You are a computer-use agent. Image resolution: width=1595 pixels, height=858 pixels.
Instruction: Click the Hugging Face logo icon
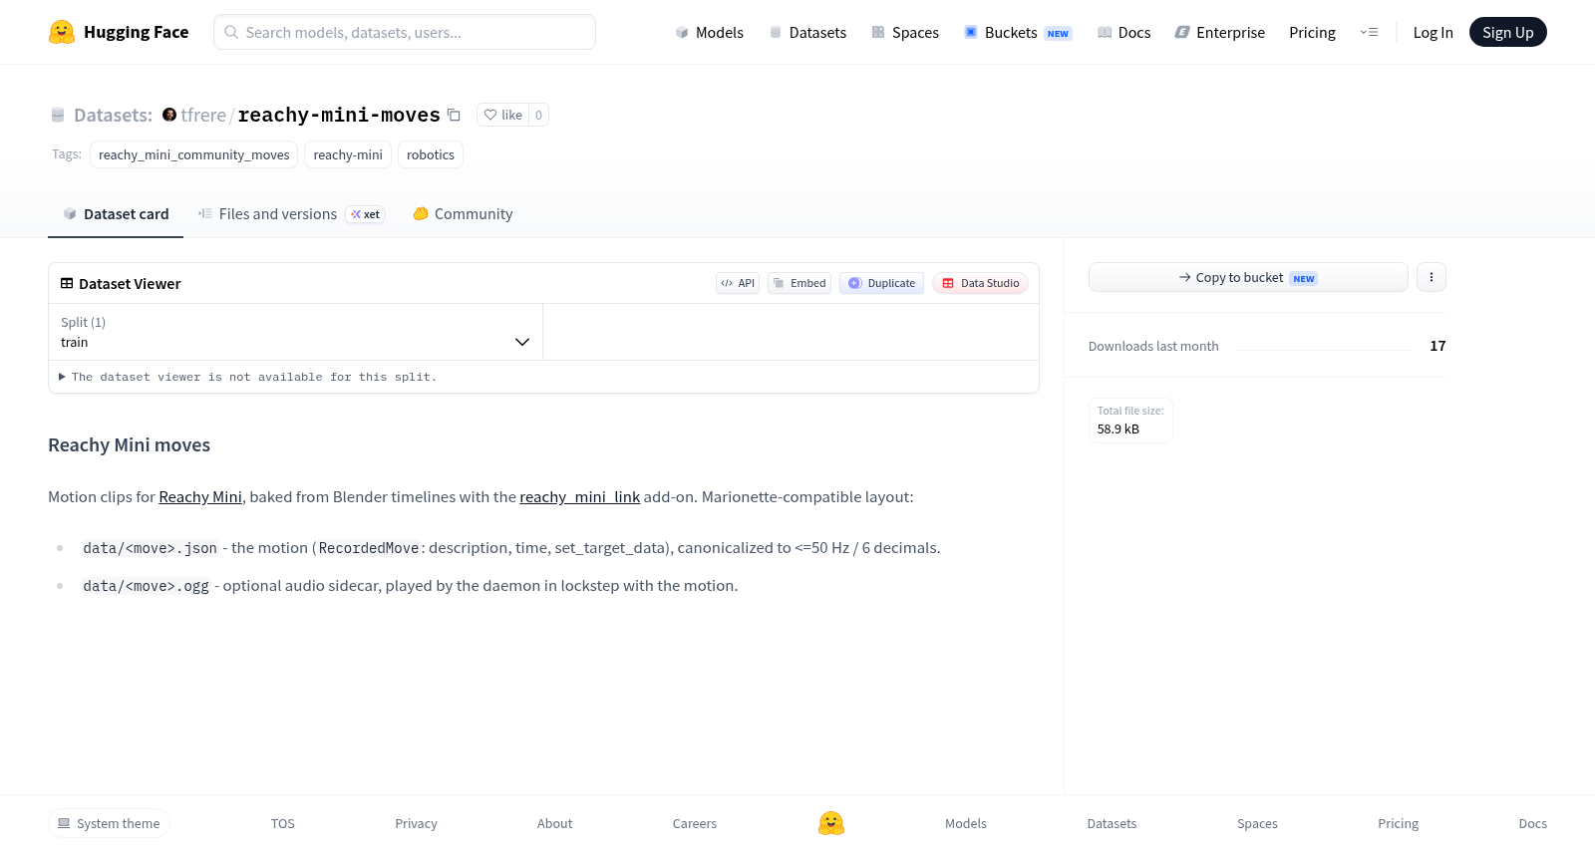pos(62,32)
